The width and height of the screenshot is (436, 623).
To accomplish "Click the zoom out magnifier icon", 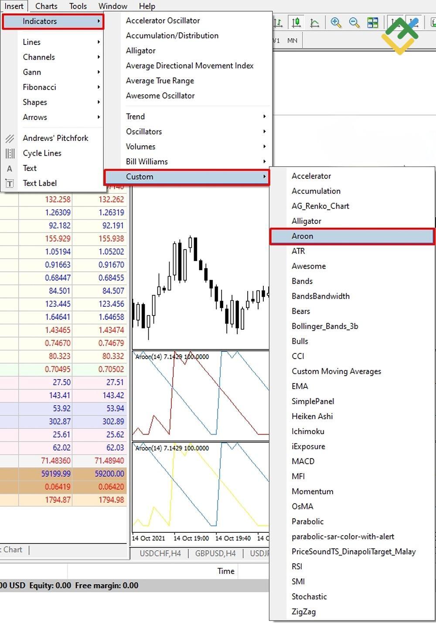I will 354,22.
